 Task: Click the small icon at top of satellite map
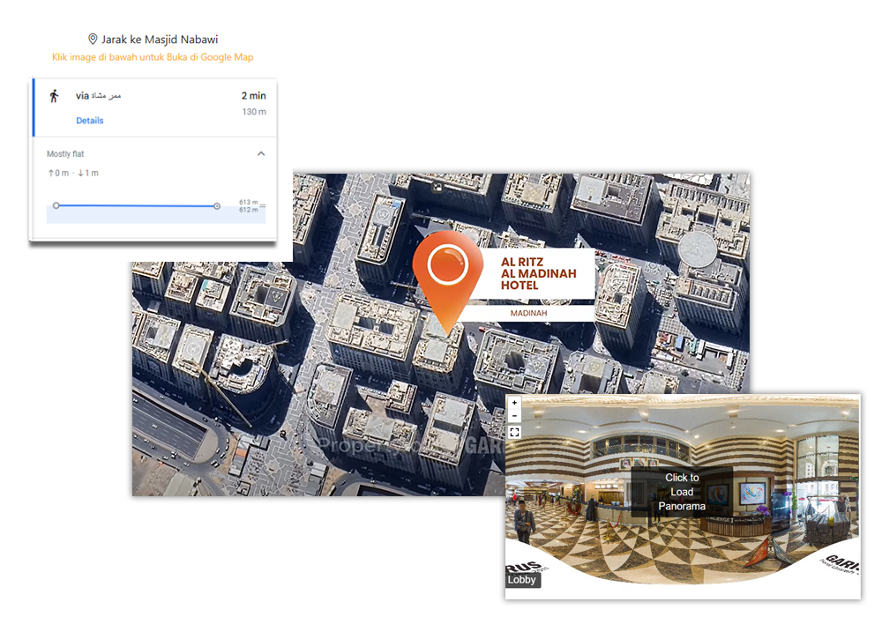437,187
